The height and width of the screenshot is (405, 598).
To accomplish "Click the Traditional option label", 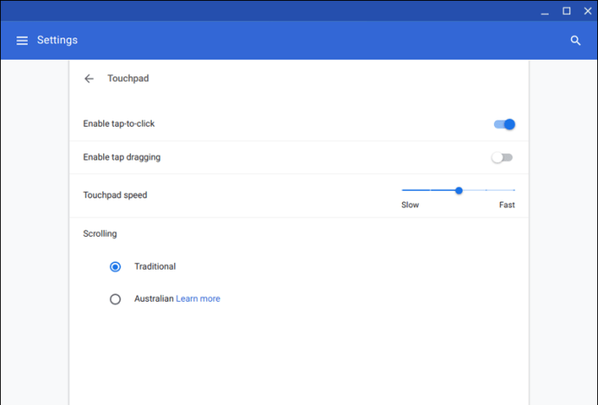I will (155, 266).
